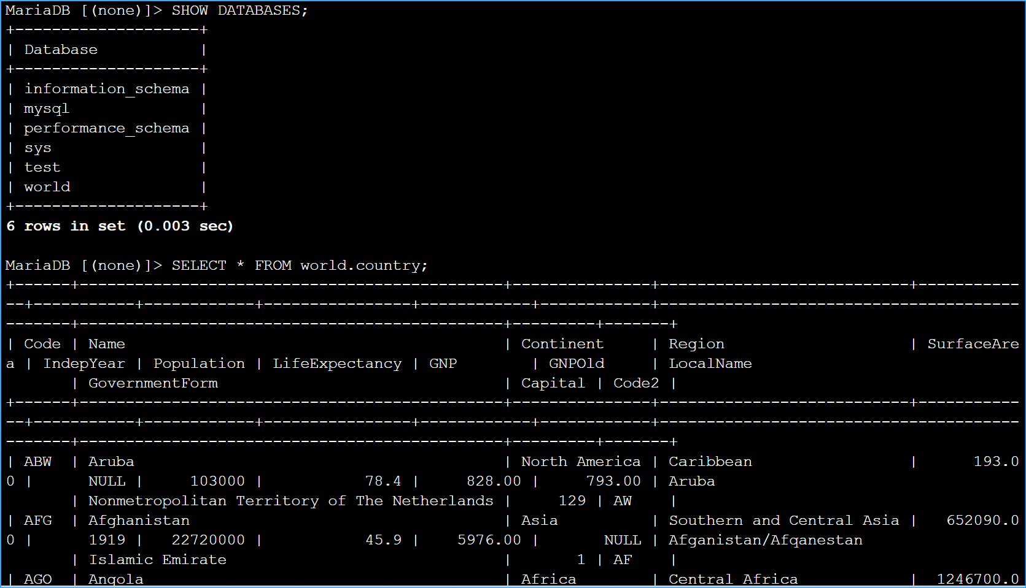Select the test database row
This screenshot has width=1026, height=588.
41,167
